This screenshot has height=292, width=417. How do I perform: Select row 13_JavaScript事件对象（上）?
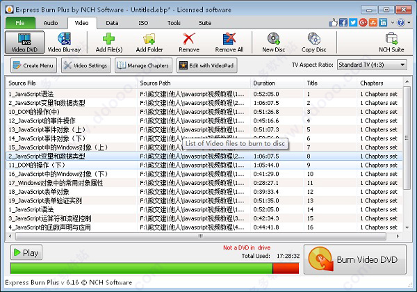point(204,129)
